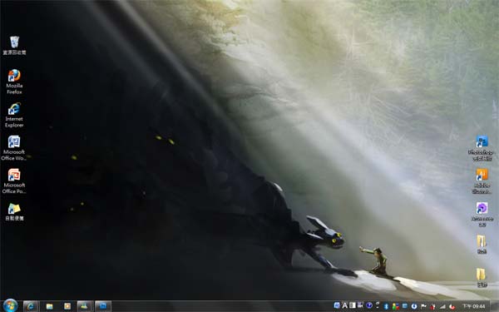
Task: Click the Bluetooth tray icon
Action: point(386,306)
